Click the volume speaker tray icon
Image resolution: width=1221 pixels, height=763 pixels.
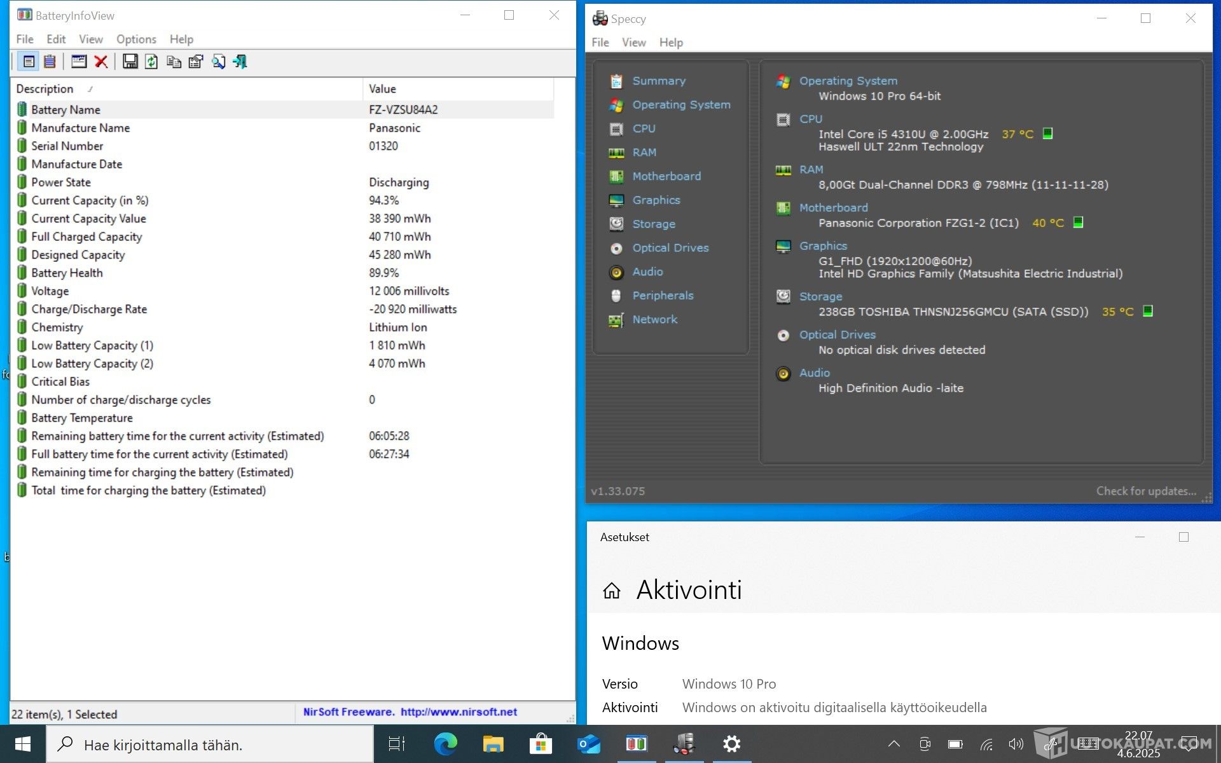pos(1016,744)
